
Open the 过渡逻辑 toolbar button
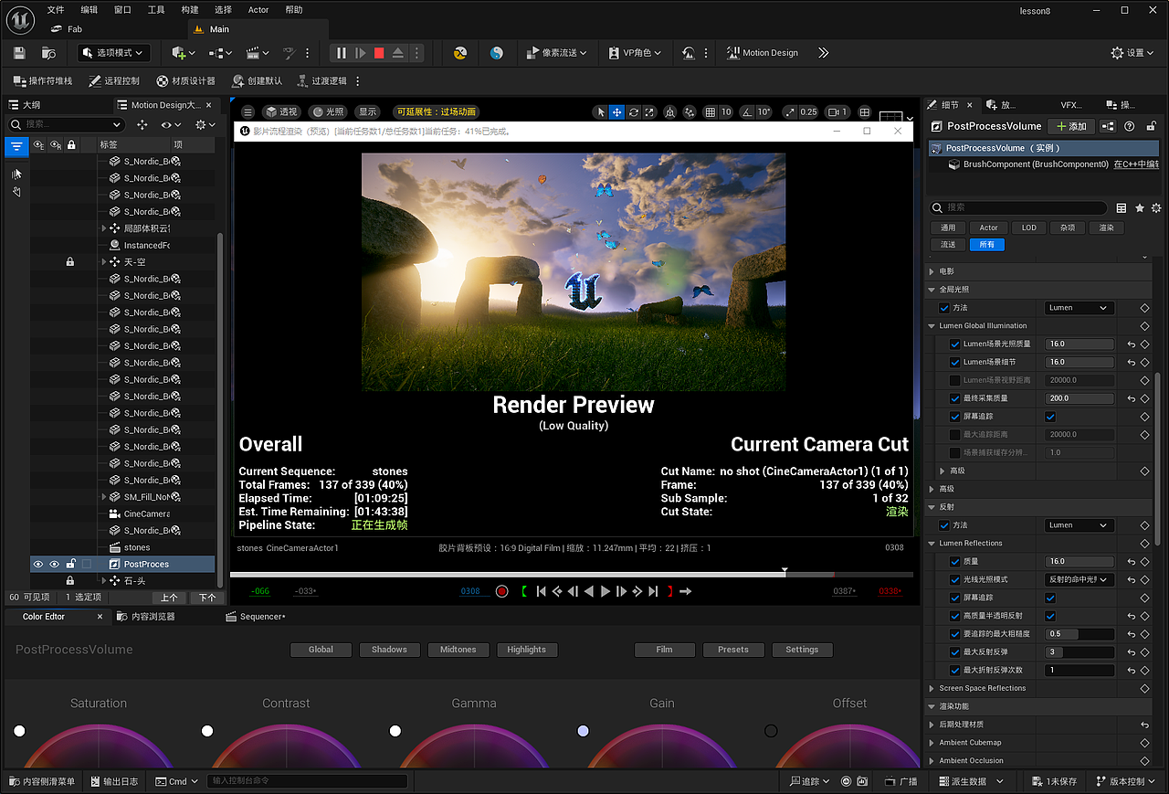pyautogui.click(x=321, y=80)
